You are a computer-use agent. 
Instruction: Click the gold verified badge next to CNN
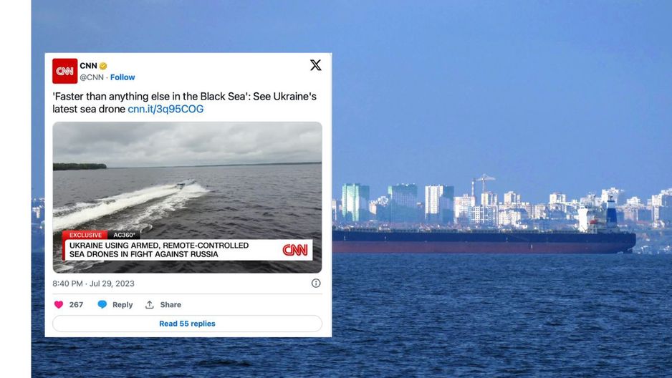[x=103, y=66]
